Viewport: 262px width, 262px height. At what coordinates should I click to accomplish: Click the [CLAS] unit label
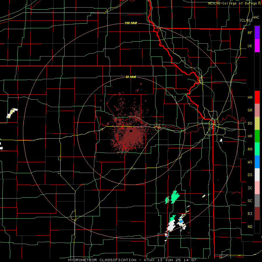(x=246, y=20)
